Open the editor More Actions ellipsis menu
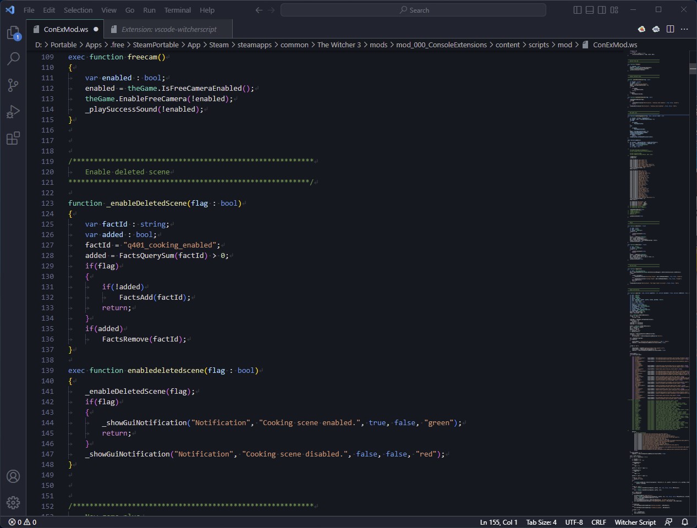Viewport: 697px width, 528px height. [684, 29]
